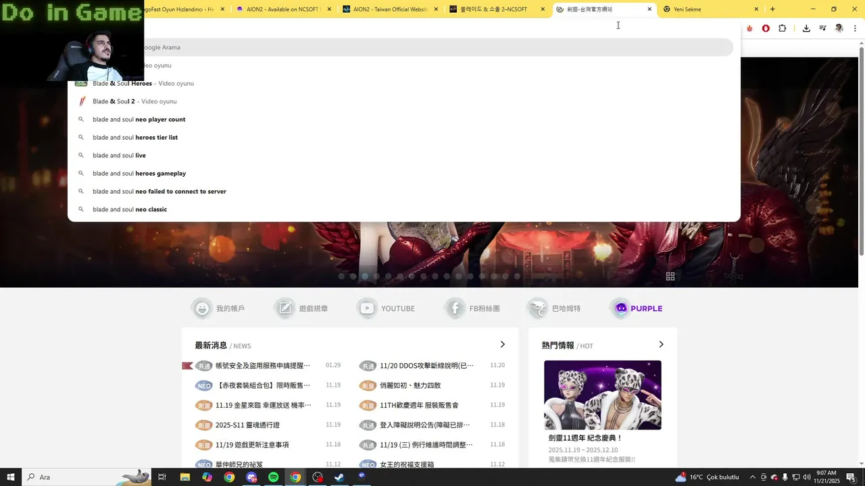865x486 pixels.
Task: Click the microphone tray icon
Action: (785, 477)
